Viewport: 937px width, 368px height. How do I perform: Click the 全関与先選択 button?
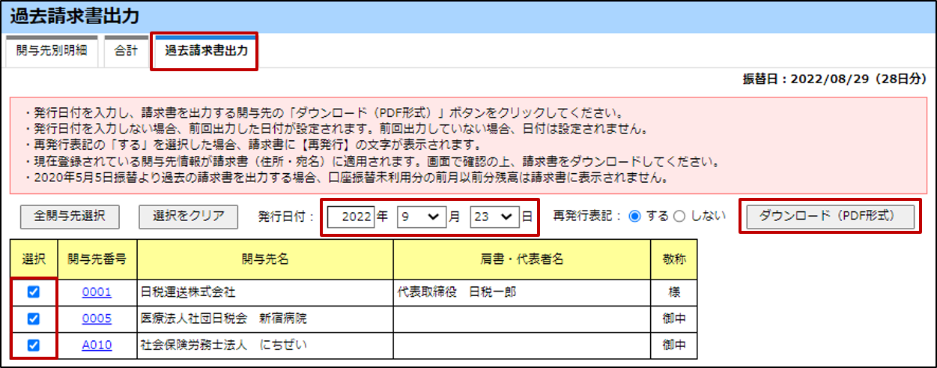(x=70, y=216)
